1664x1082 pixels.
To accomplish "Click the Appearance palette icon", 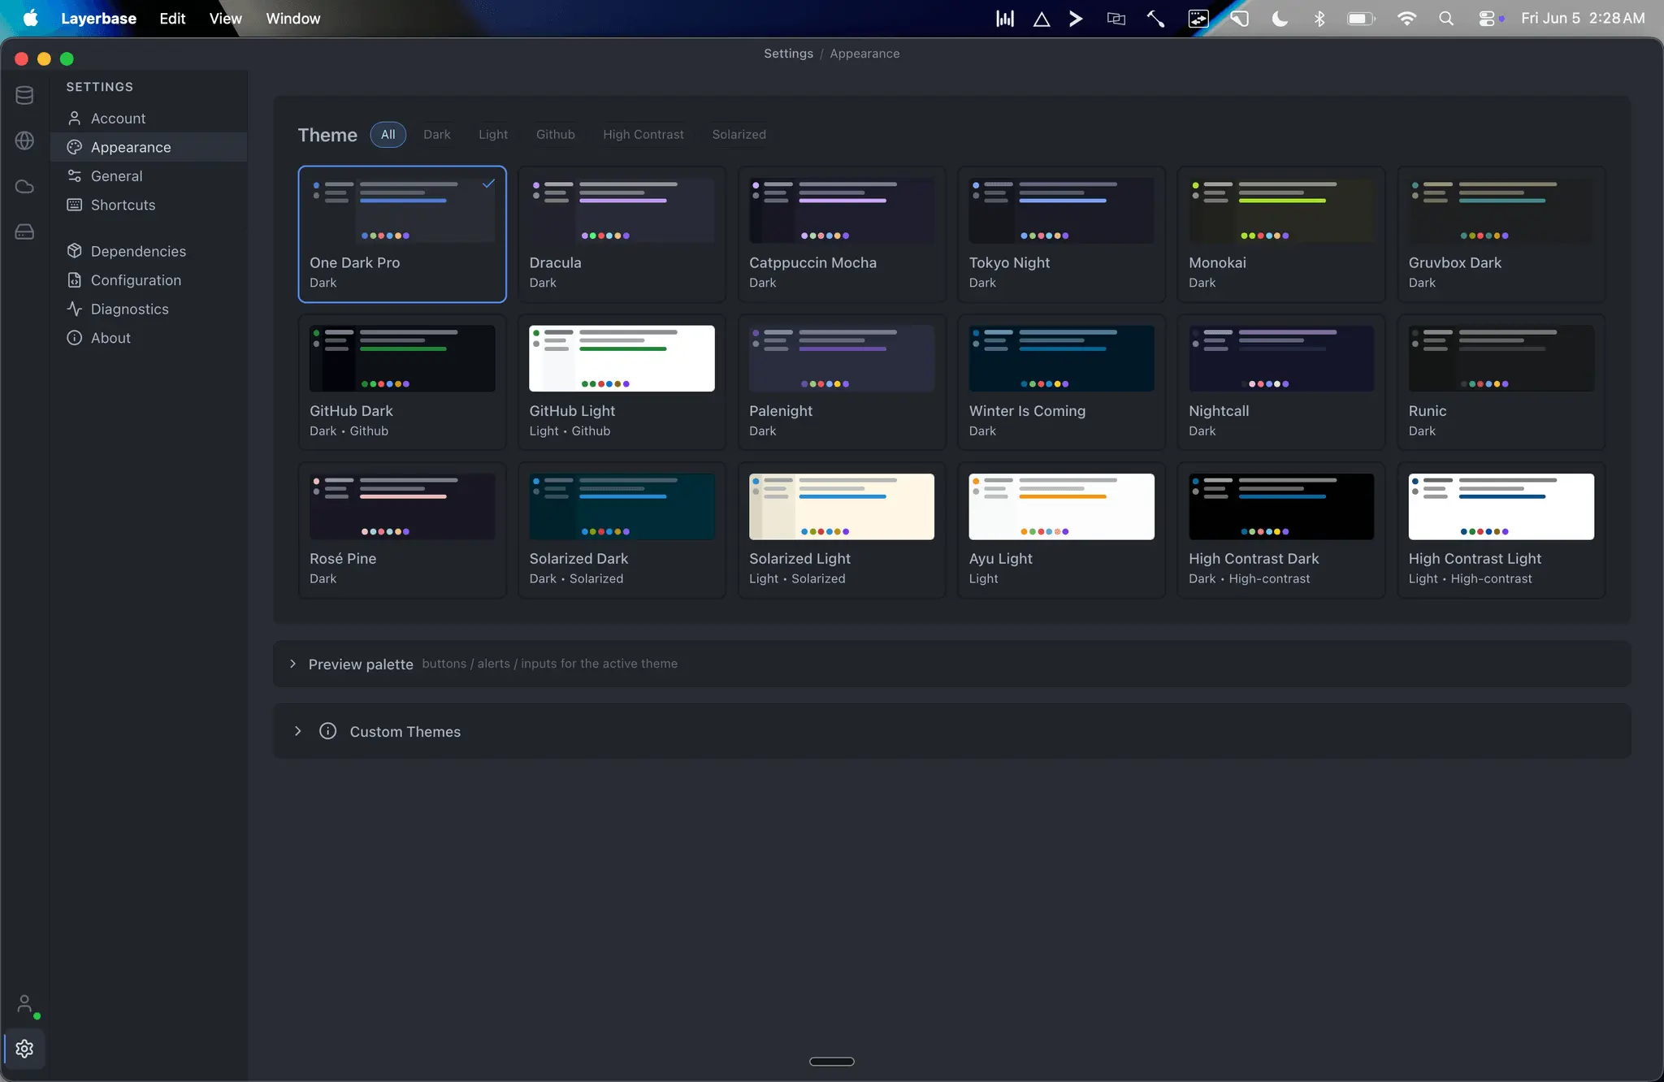I will [74, 147].
